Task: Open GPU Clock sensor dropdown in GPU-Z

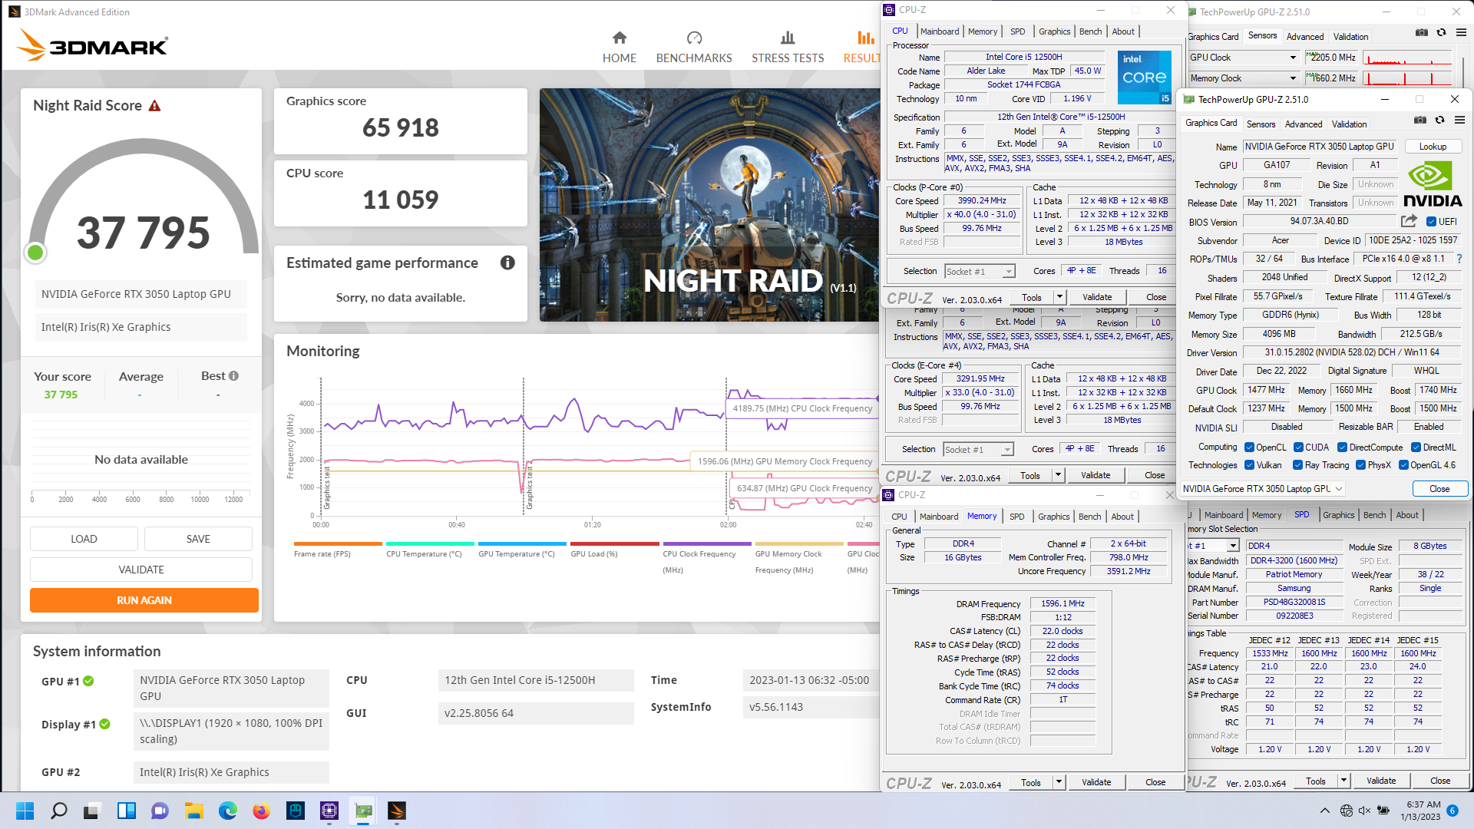Action: point(1293,58)
